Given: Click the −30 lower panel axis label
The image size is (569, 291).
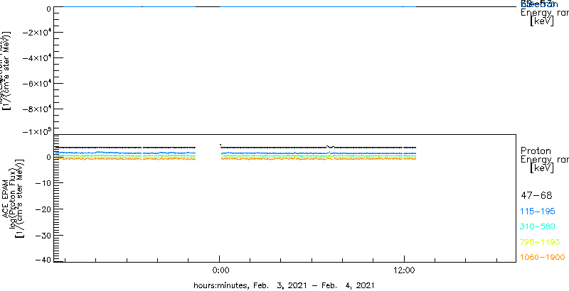Looking at the screenshot, I should coord(43,235).
